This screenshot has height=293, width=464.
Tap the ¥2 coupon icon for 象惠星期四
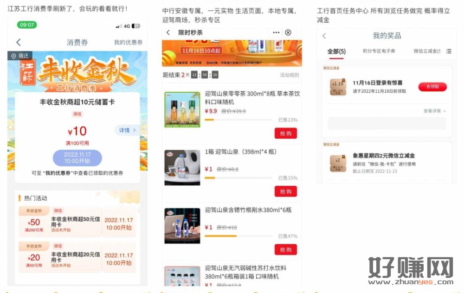338,163
